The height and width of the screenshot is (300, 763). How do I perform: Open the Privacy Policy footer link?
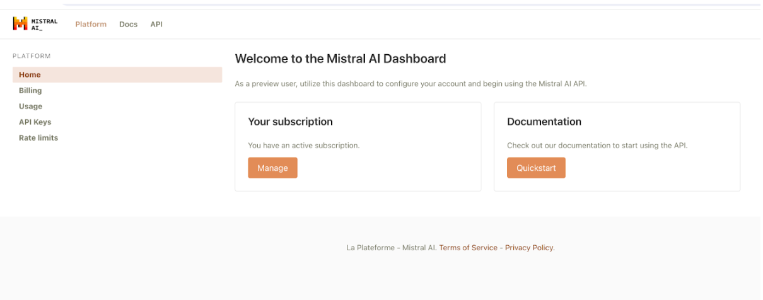point(529,248)
